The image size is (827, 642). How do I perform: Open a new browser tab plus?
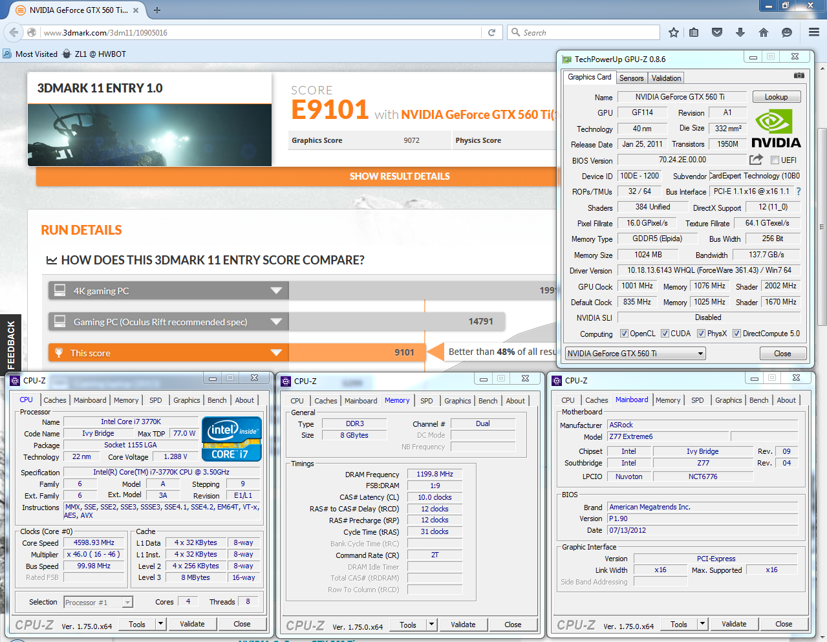157,10
